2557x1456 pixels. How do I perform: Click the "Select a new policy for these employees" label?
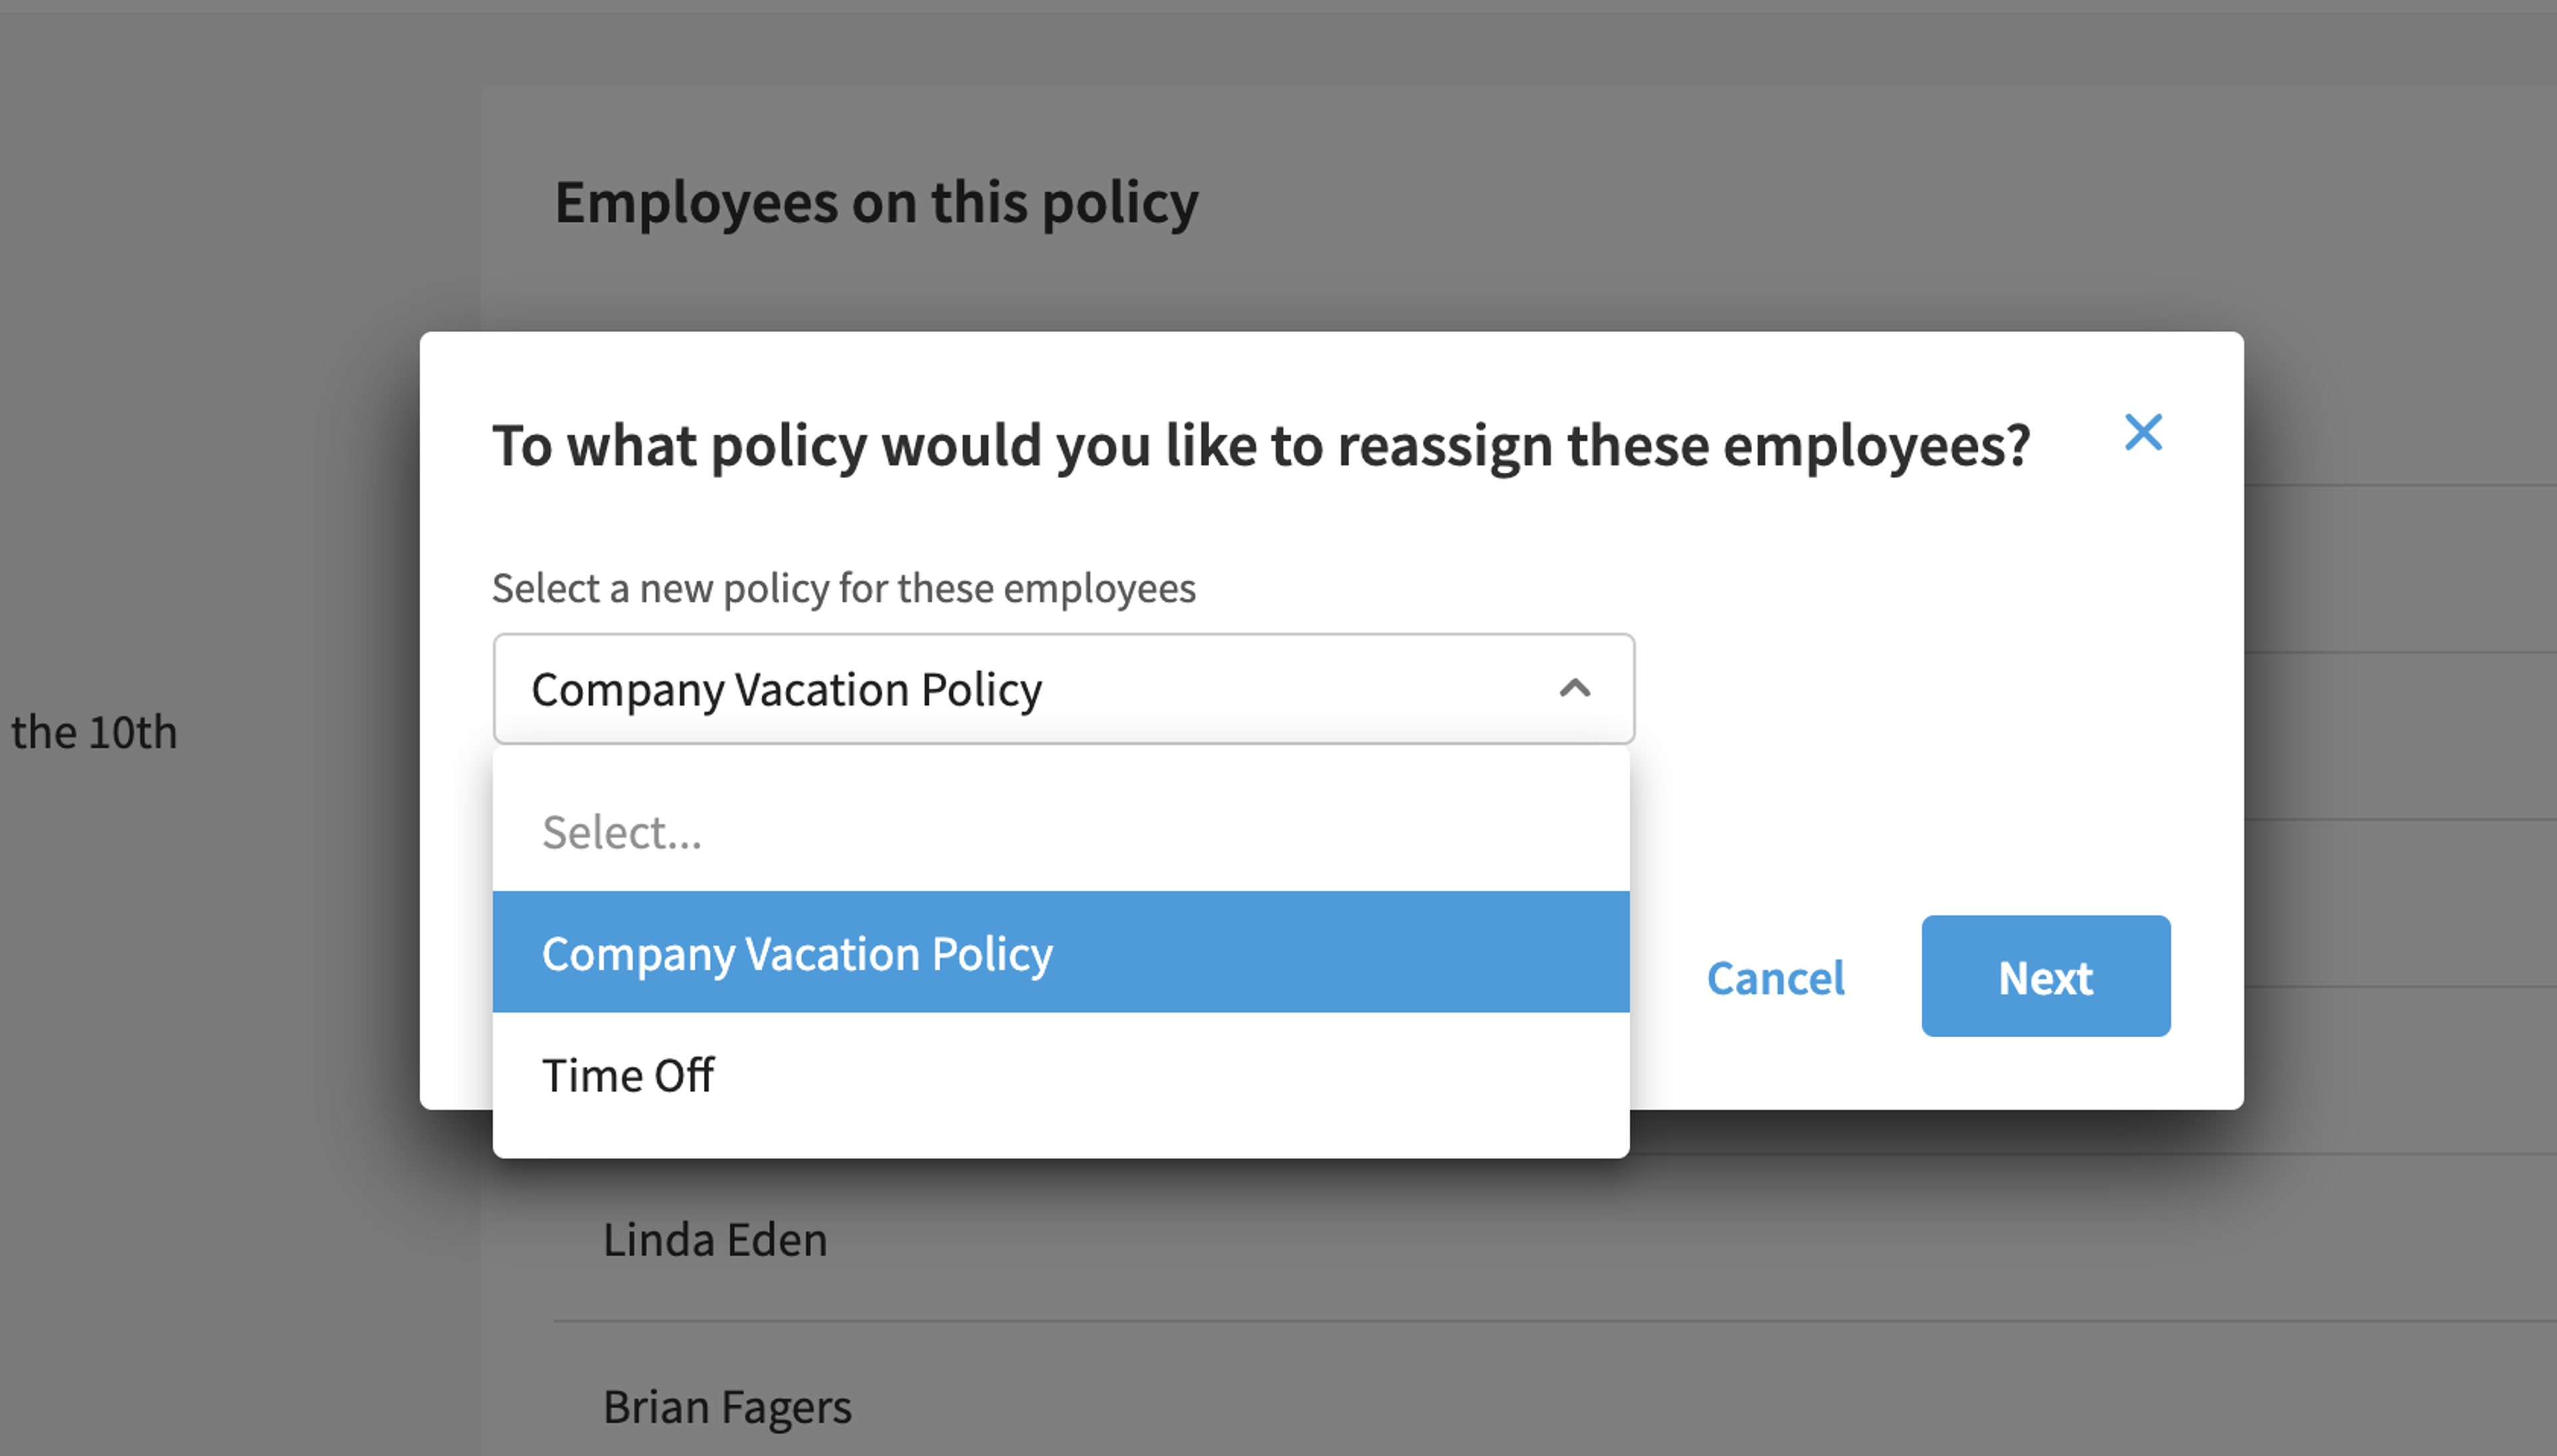(843, 588)
